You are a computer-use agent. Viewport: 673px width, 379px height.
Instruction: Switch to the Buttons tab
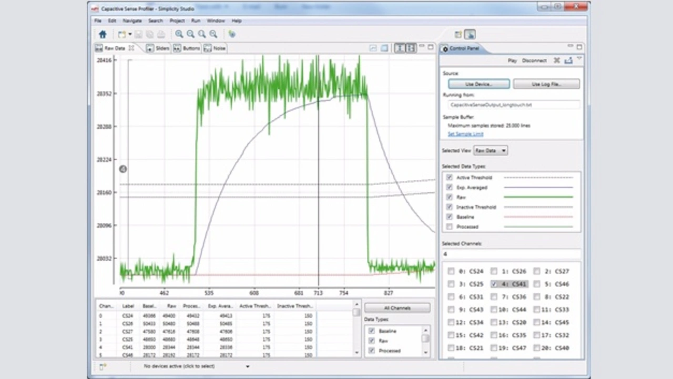tap(187, 48)
